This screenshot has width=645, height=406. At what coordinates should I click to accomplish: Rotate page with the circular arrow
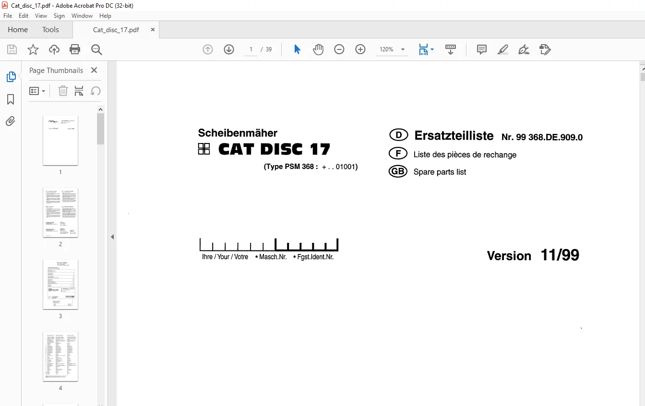[96, 91]
